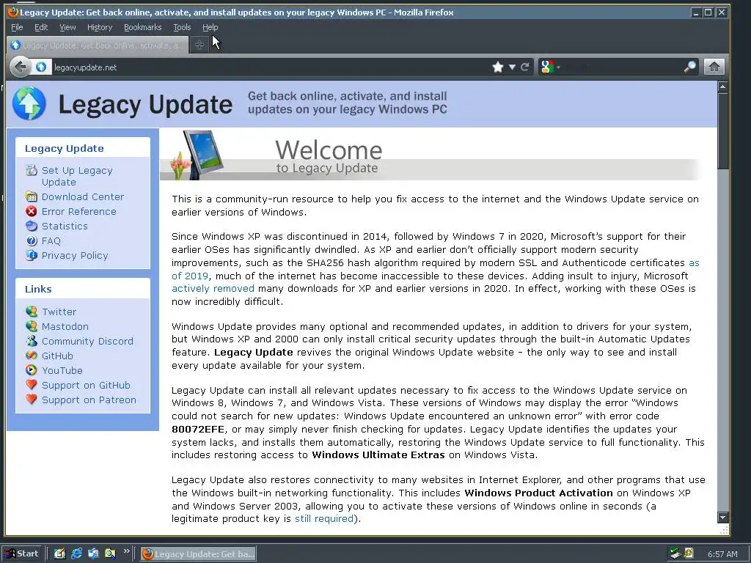Click the Set Up Legacy Update icon
This screenshot has height=563, width=751.
(x=32, y=170)
